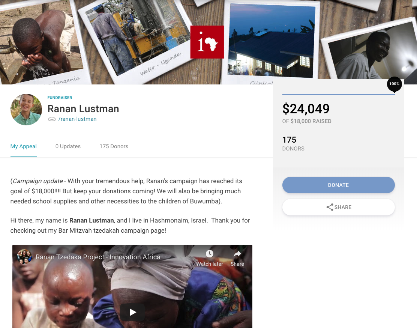Image resolution: width=417 pixels, height=328 pixels.
Task: Click the fundraising progress bar
Action: pos(338,94)
